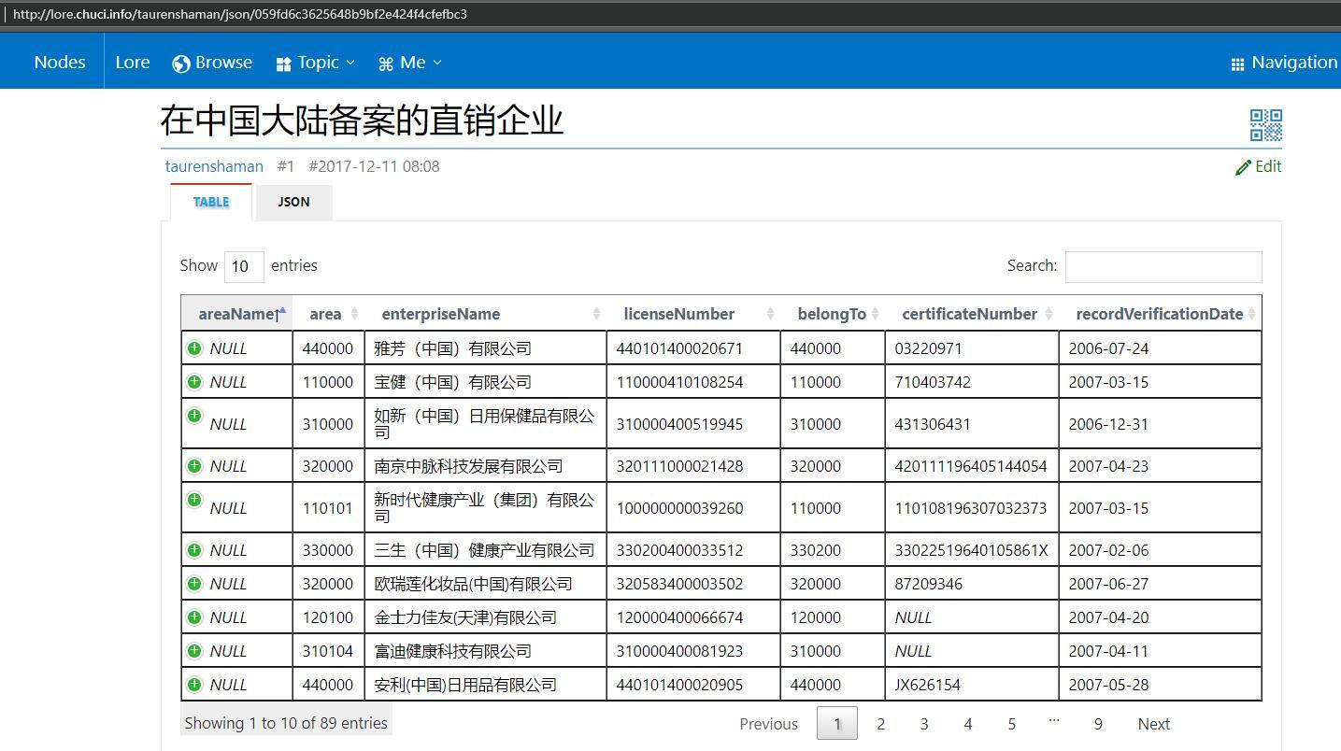Switch to the TABLE tab
Viewport: 1341px width, 751px height.
211,202
